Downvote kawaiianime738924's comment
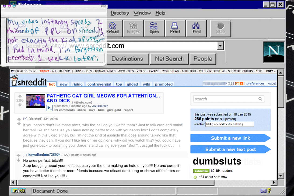This screenshot has height=196, width=294. (18, 160)
